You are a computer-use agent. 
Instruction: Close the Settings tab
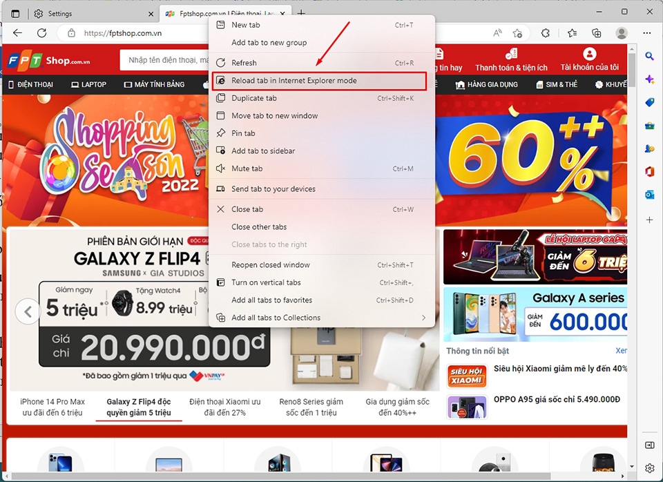pos(151,14)
